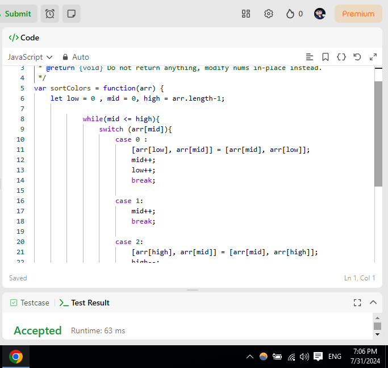Click the Premium button
The height and width of the screenshot is (368, 388).
pos(358,14)
